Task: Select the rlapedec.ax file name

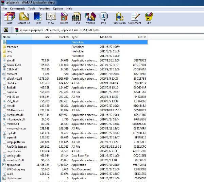Action: tap(14, 151)
